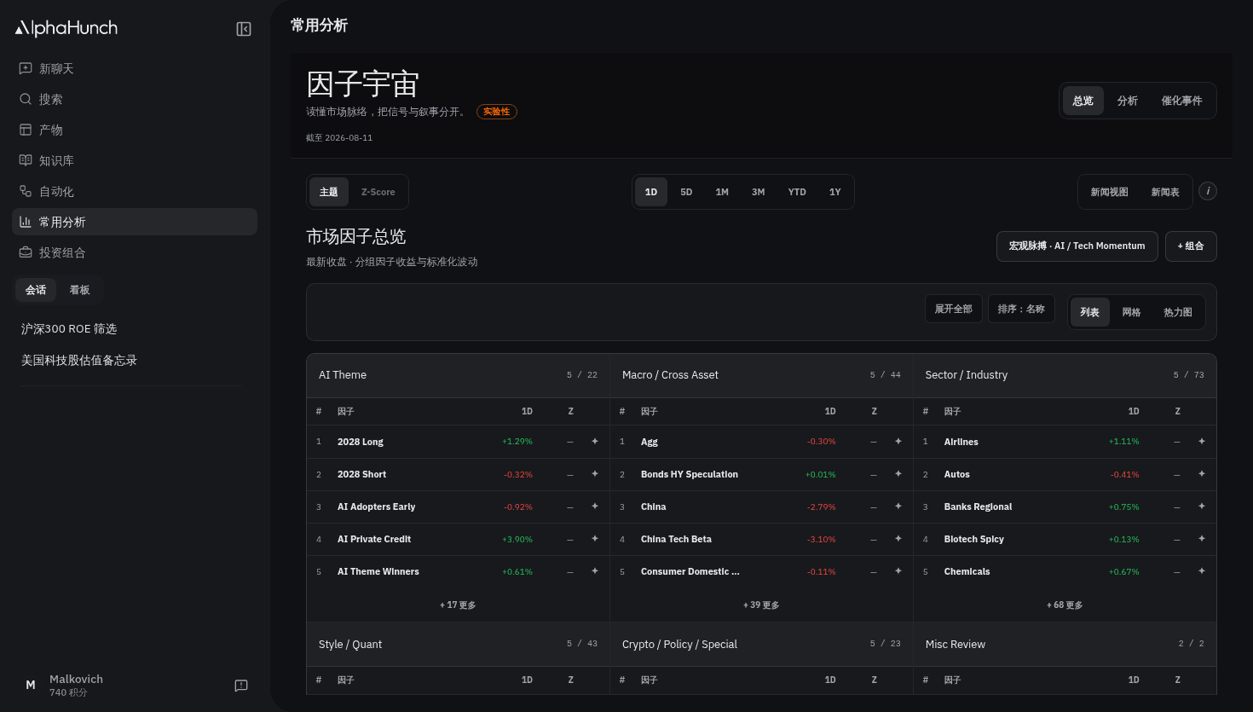Viewport: 1253px width, 712px height.
Task: Click the 新聊天 new chat icon
Action: click(26, 68)
